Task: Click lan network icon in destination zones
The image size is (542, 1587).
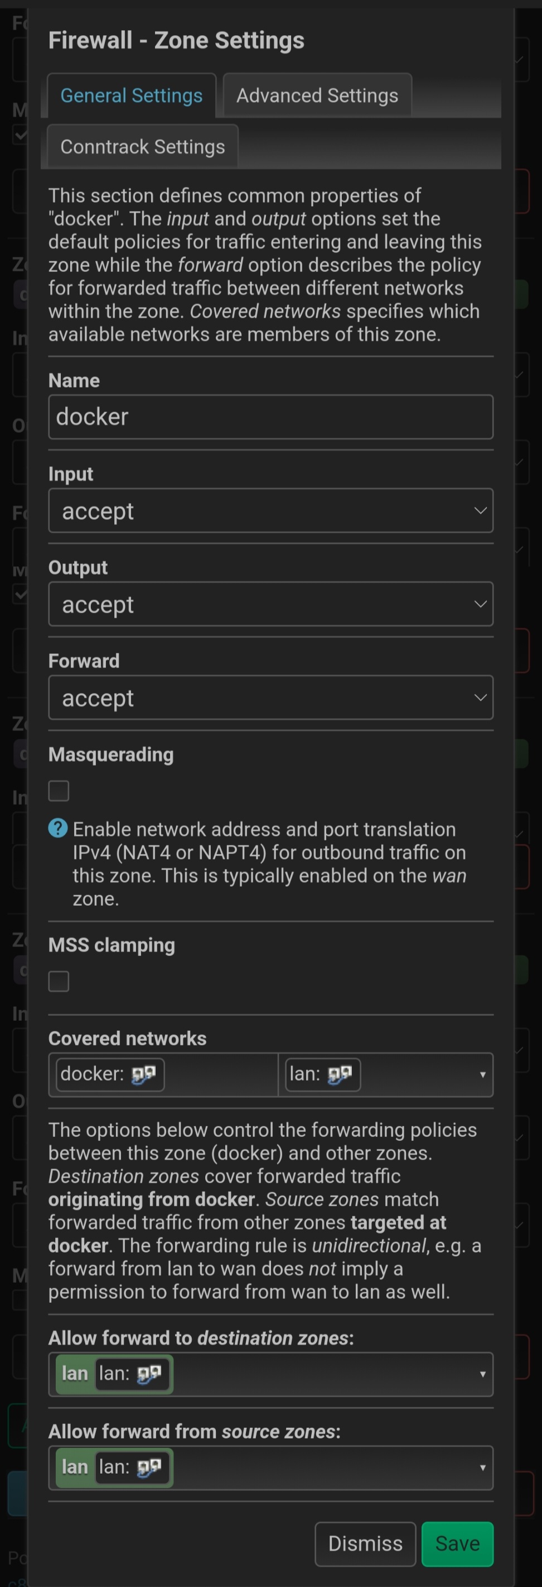Action: pos(149,1374)
